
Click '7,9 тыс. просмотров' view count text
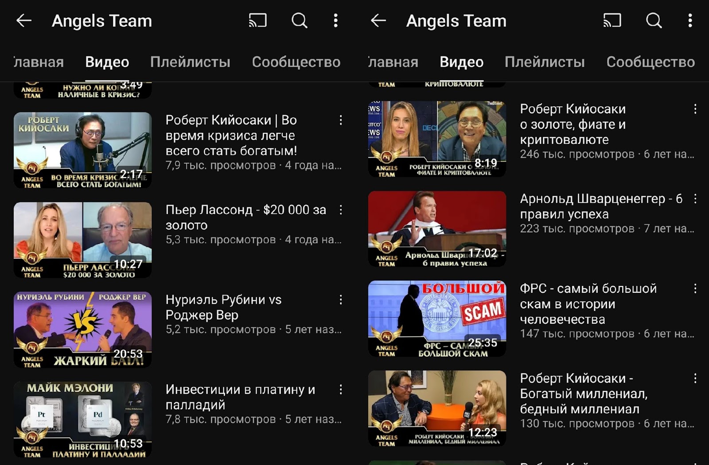(x=221, y=165)
